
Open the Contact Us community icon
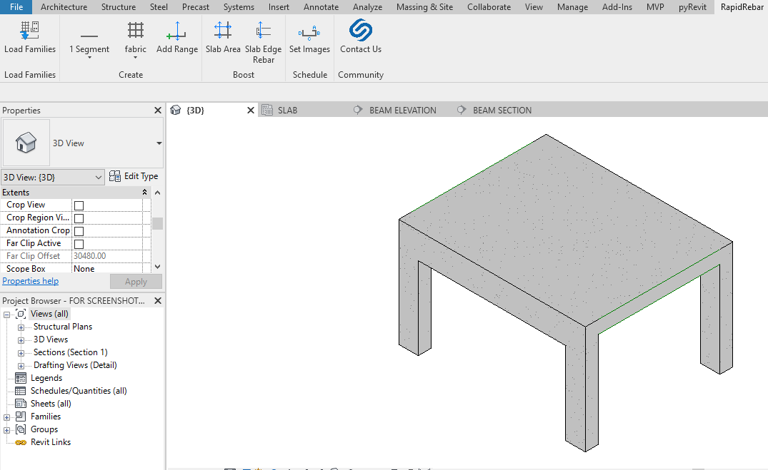point(360,31)
